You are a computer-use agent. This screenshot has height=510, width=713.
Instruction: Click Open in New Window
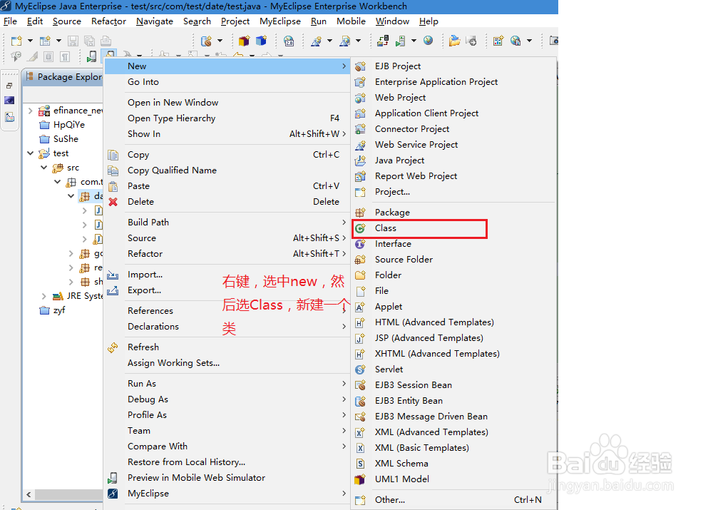227,103
